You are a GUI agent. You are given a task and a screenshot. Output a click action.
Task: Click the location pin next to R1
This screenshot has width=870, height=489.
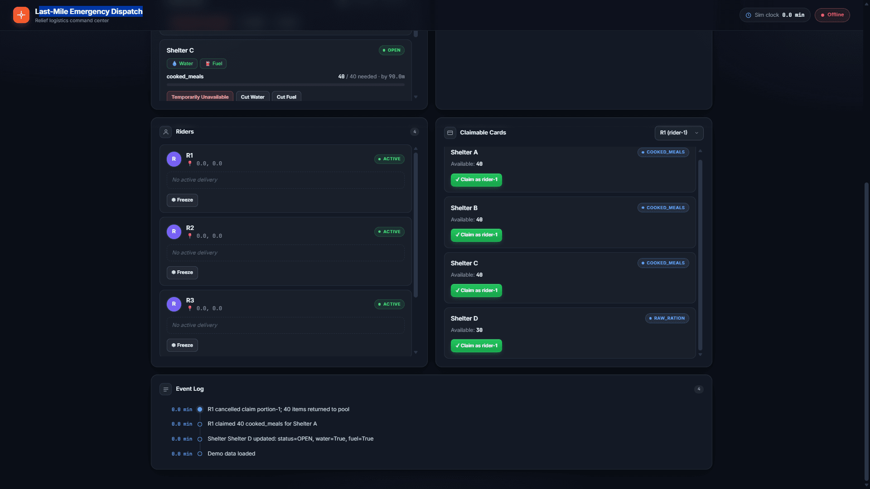pos(190,163)
